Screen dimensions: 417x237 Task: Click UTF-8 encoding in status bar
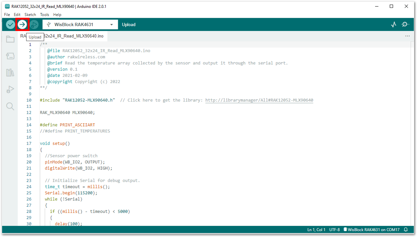(x=334, y=230)
